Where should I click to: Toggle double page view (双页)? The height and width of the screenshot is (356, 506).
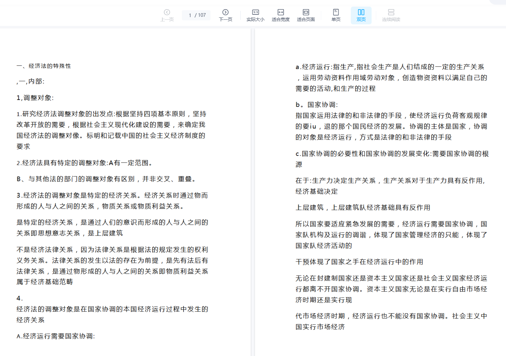361,15
